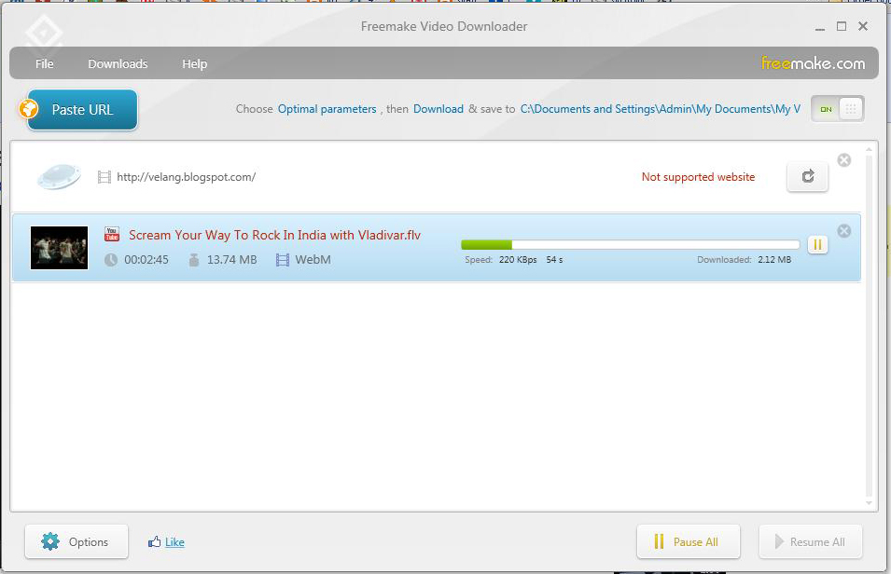Click the placeholder disc icon of unsupported entry
The width and height of the screenshot is (891, 574).
pos(59,176)
